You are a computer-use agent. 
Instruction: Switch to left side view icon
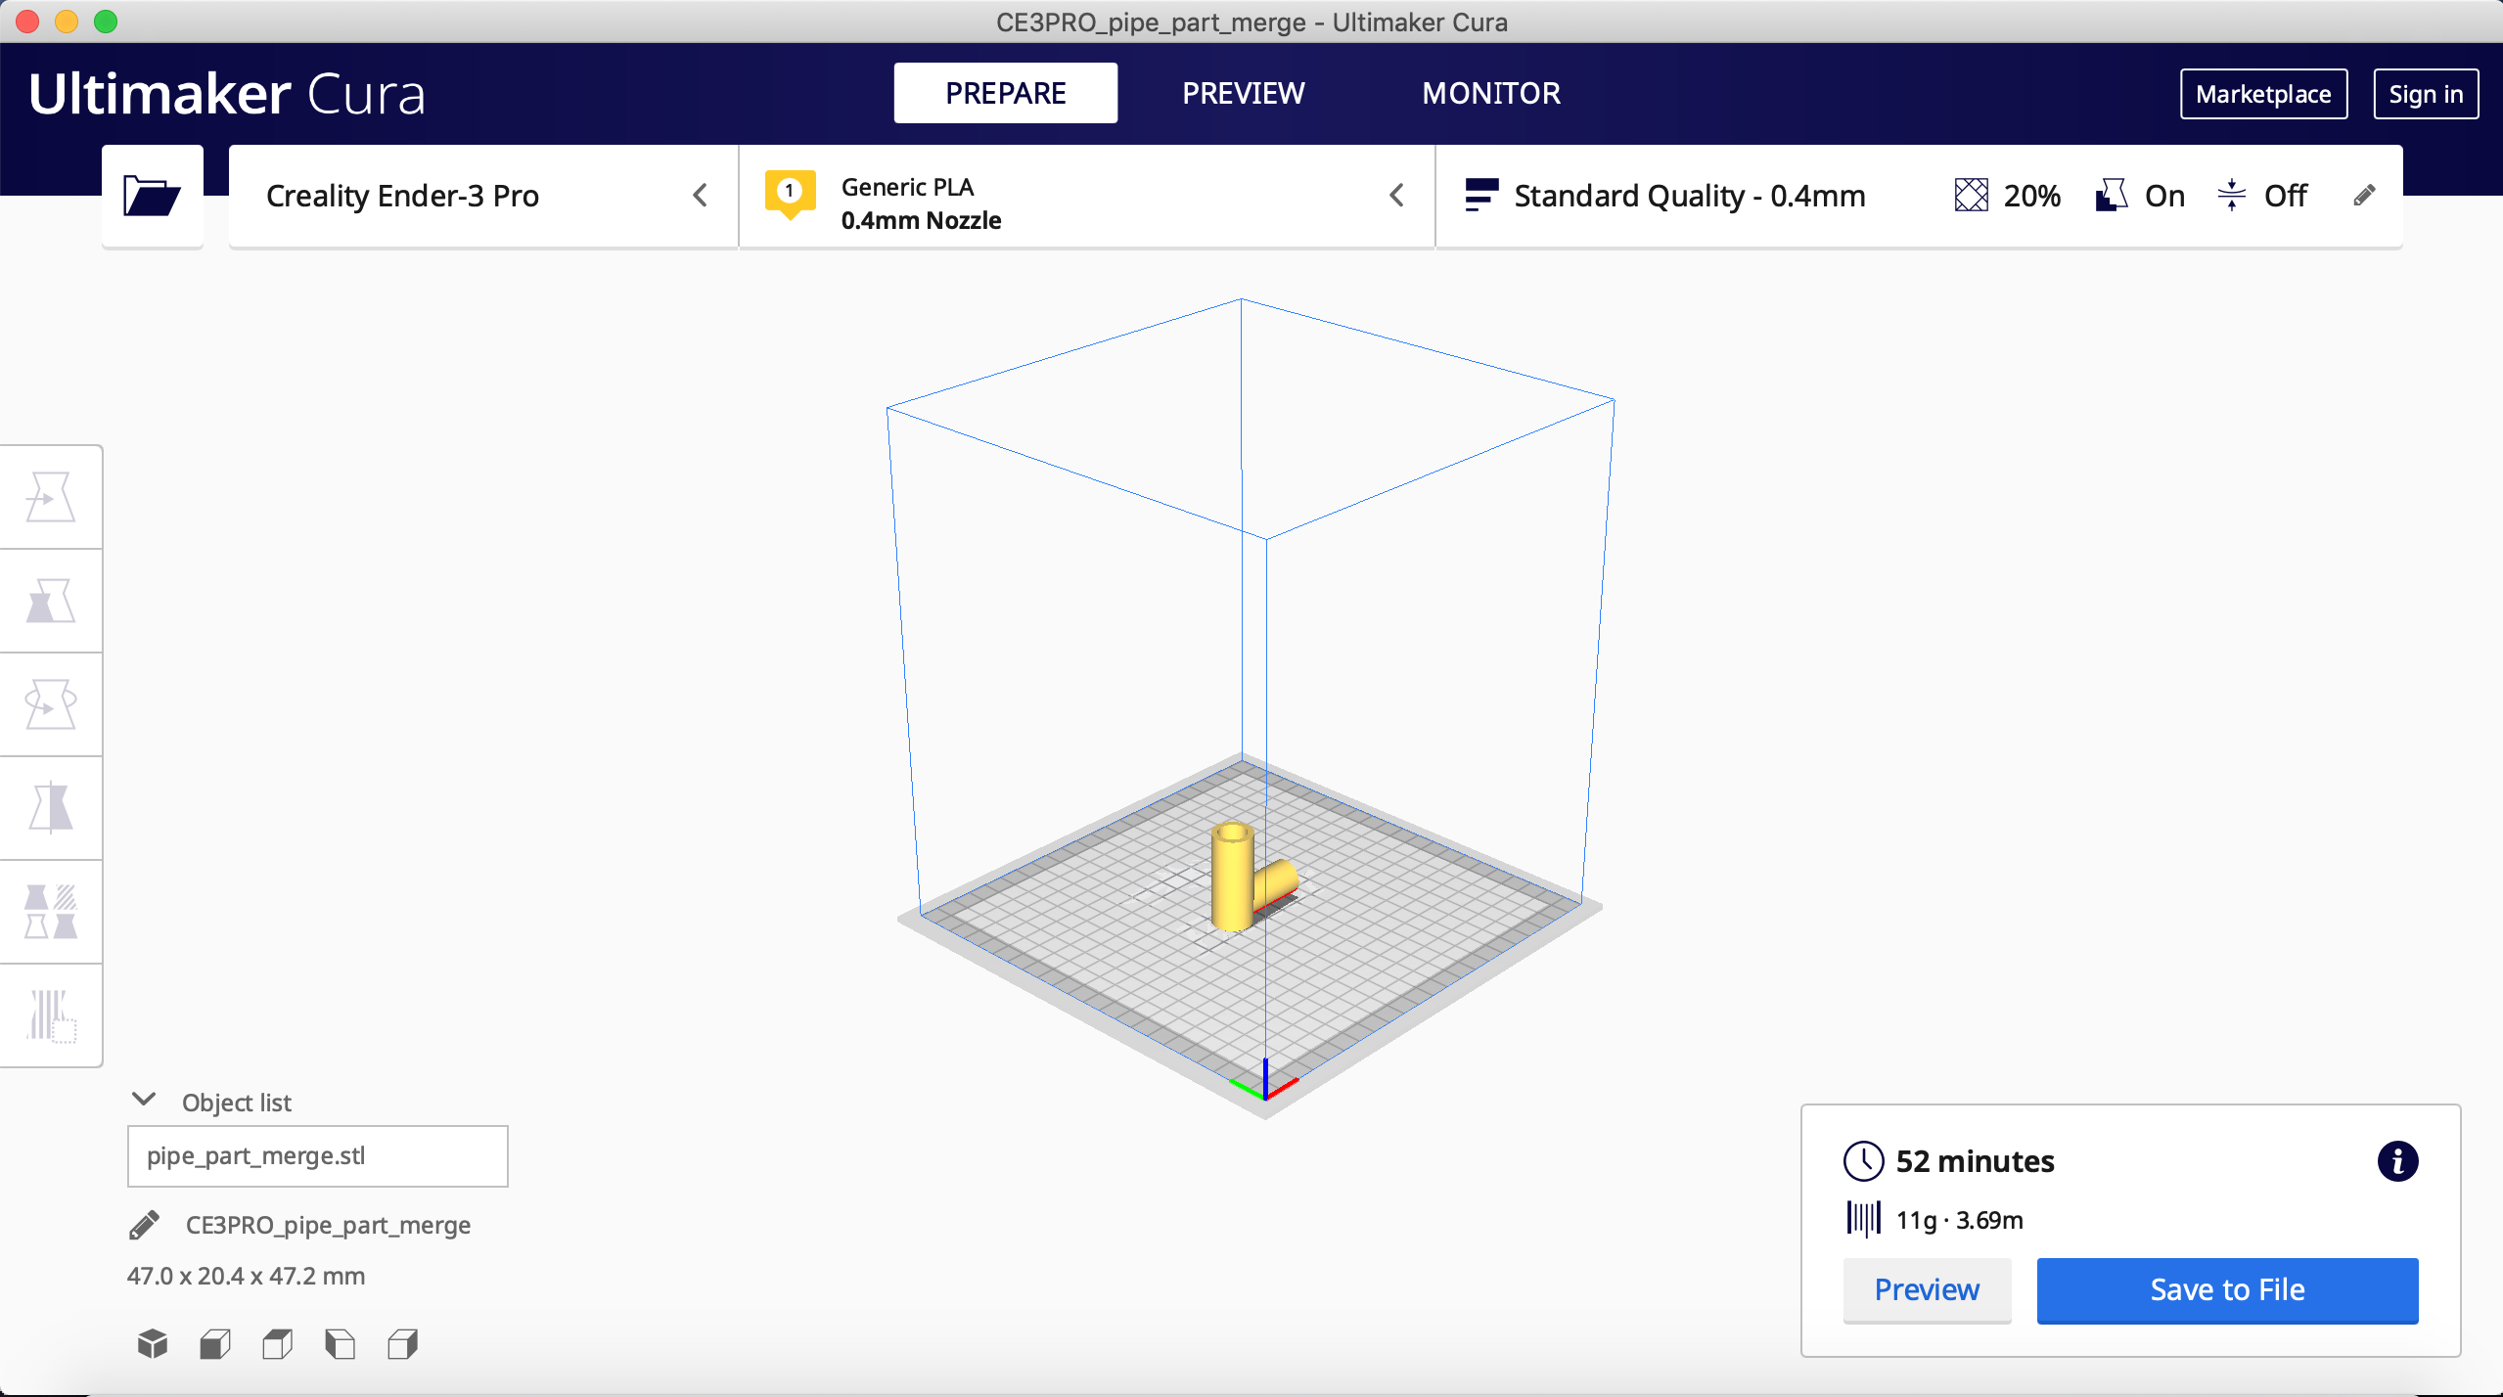[x=340, y=1344]
